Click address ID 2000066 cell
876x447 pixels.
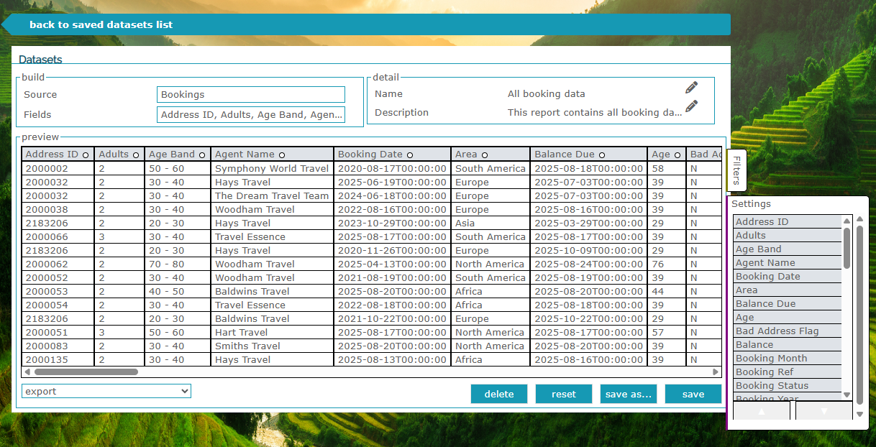[x=58, y=237]
